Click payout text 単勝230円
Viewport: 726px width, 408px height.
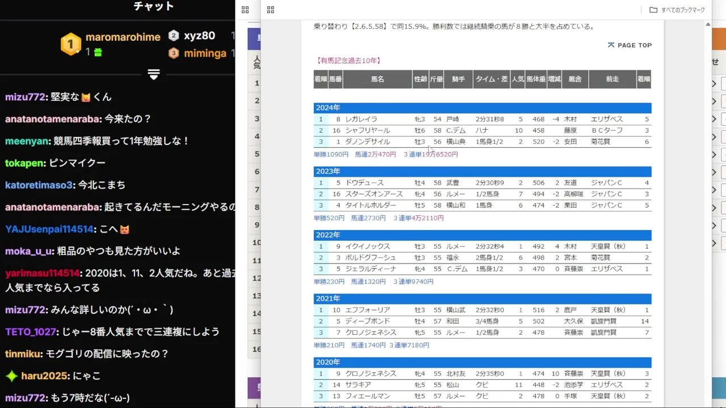pos(329,282)
